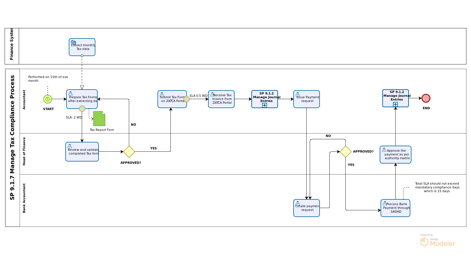Select the Review and validate Tax form task
Viewport: 471px width, 269px height.
pyautogui.click(x=82, y=152)
